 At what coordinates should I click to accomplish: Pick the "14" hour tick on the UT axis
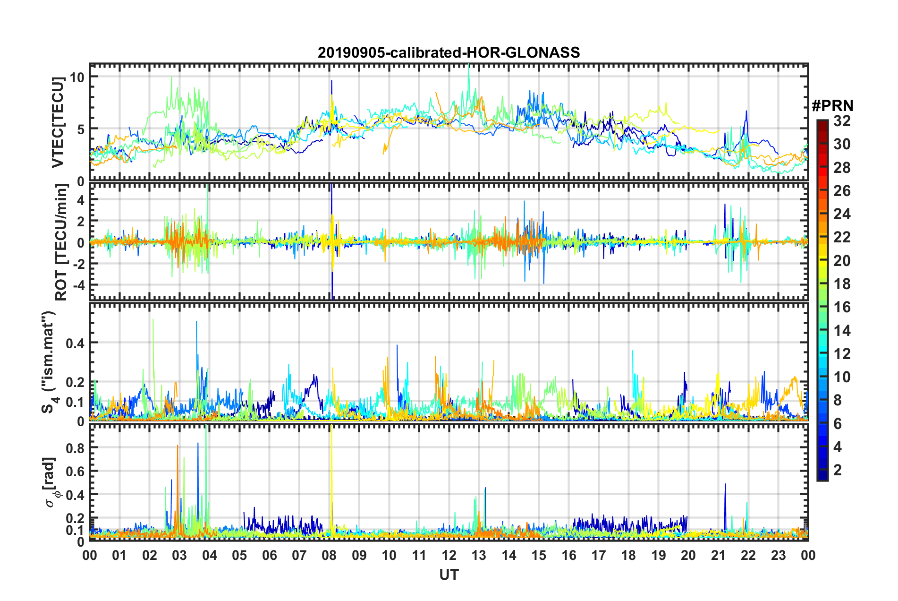(x=509, y=555)
